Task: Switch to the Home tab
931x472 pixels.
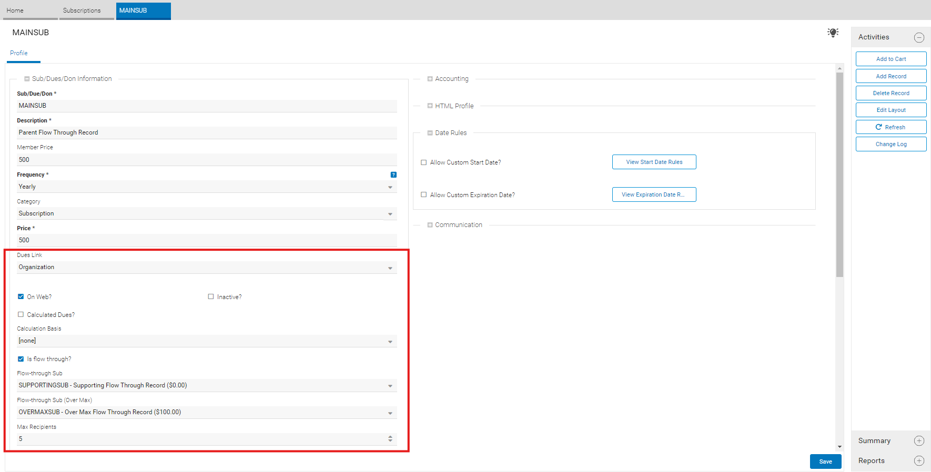Action: point(30,11)
